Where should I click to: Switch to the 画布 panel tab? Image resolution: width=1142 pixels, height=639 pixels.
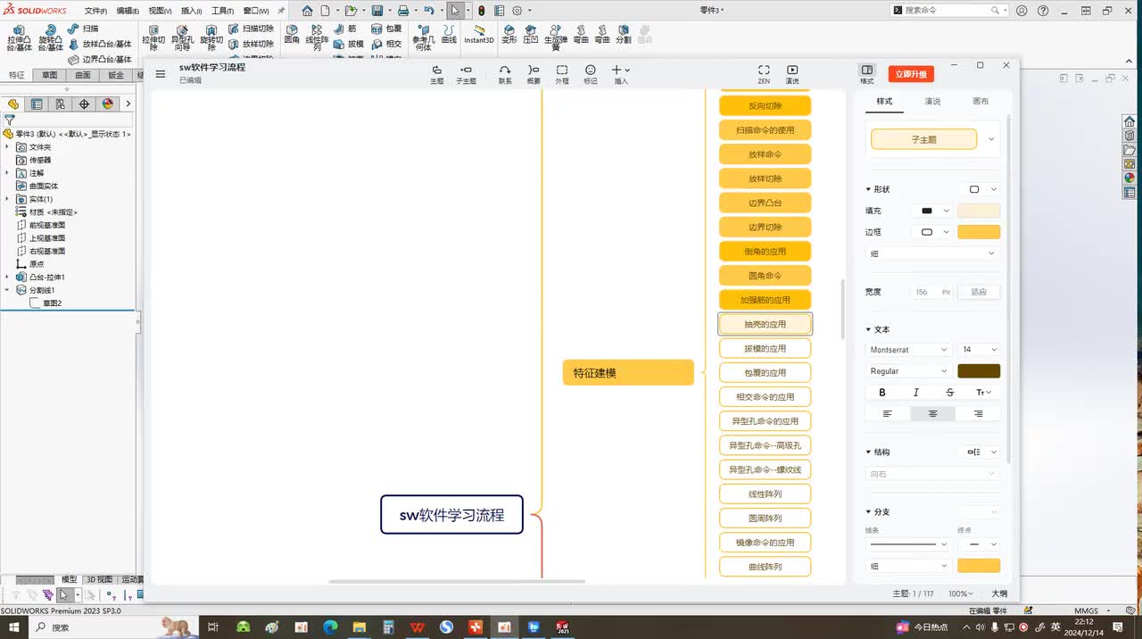pos(981,101)
